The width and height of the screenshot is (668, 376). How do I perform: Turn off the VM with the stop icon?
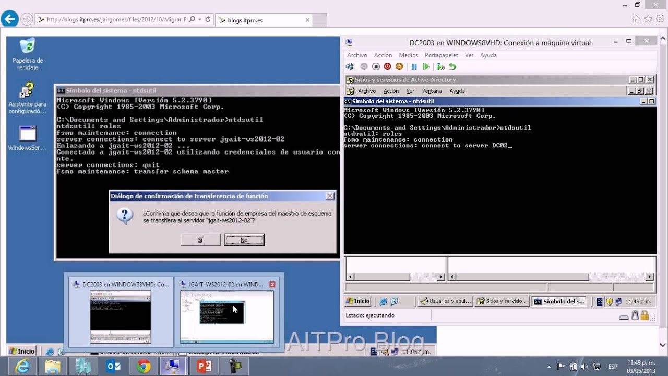[376, 67]
